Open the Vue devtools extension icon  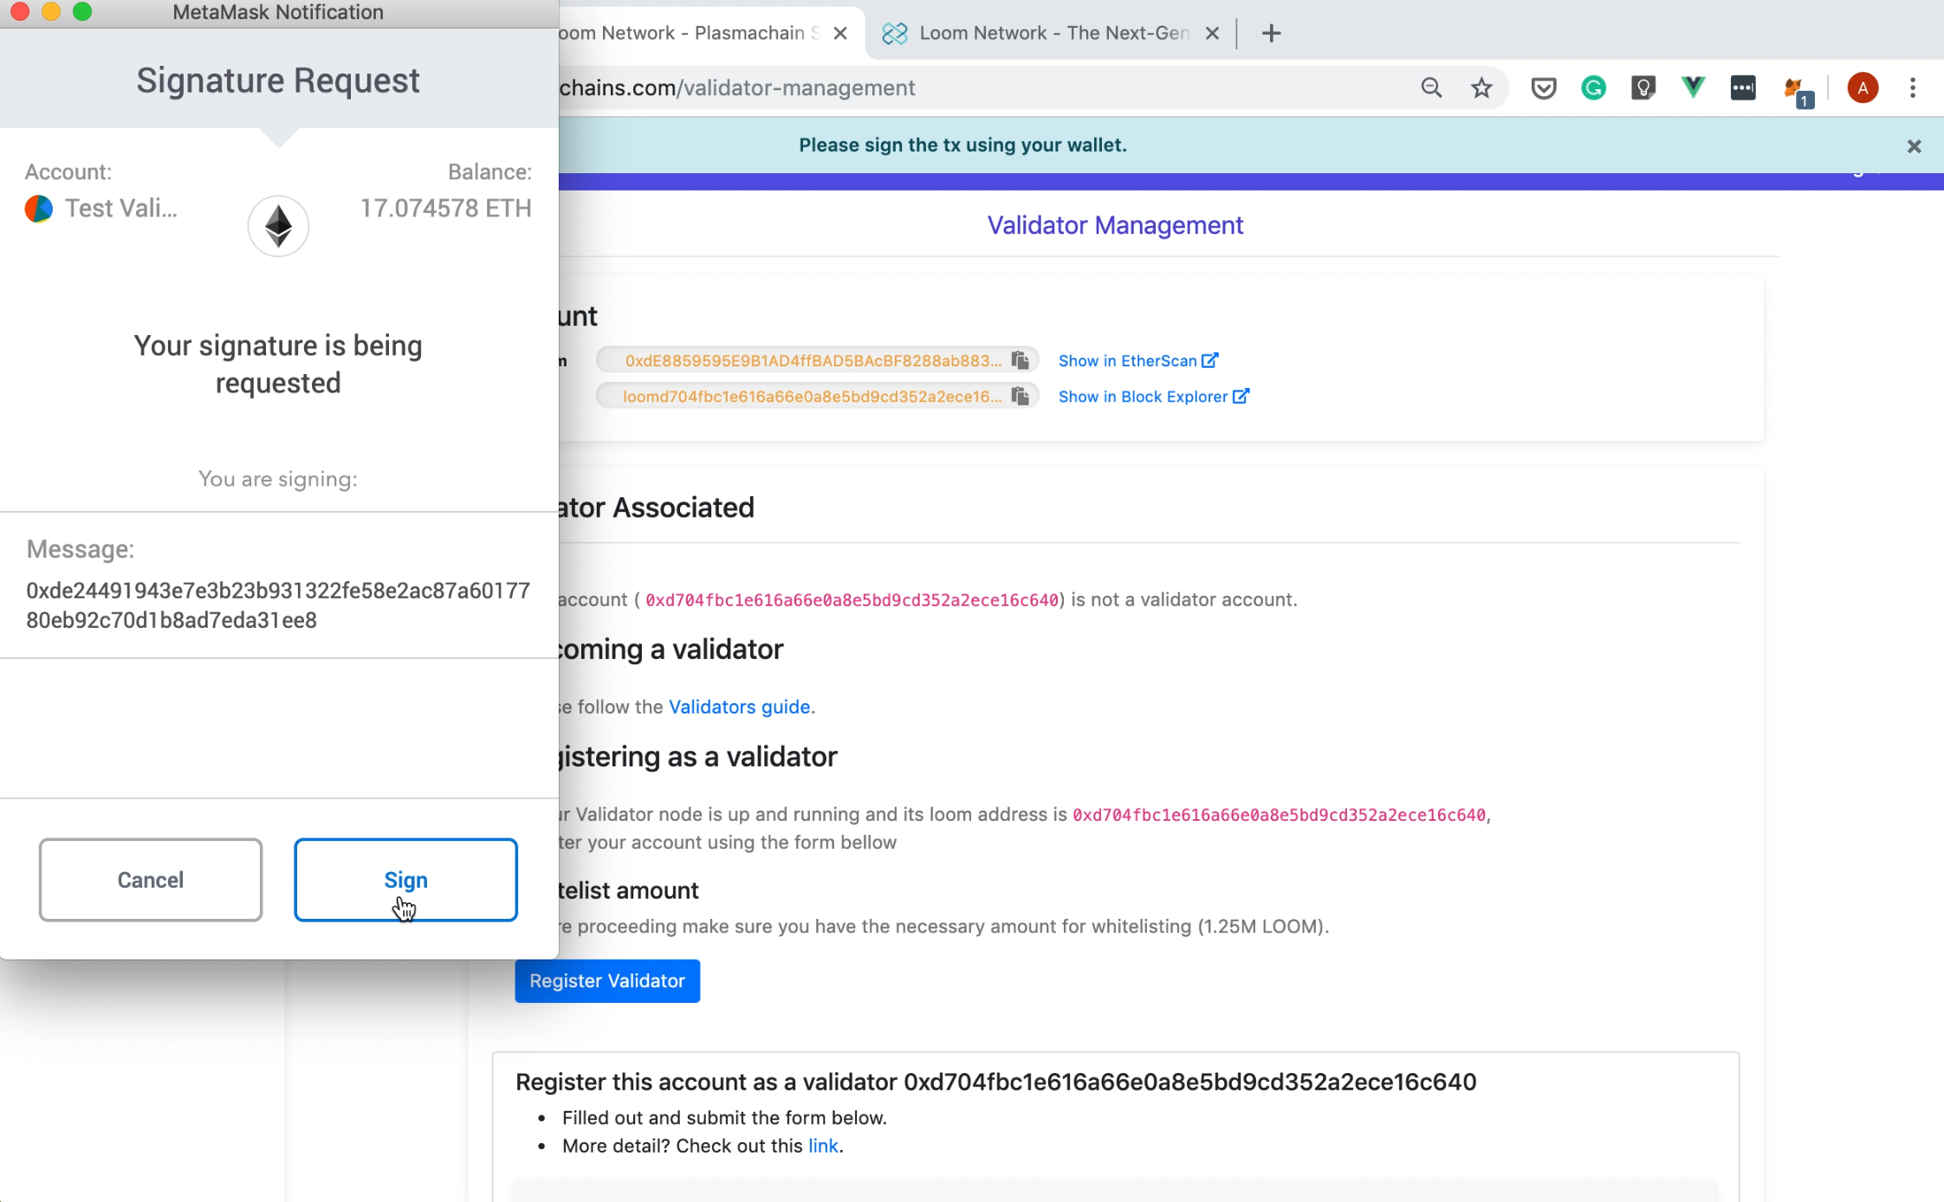tap(1693, 87)
